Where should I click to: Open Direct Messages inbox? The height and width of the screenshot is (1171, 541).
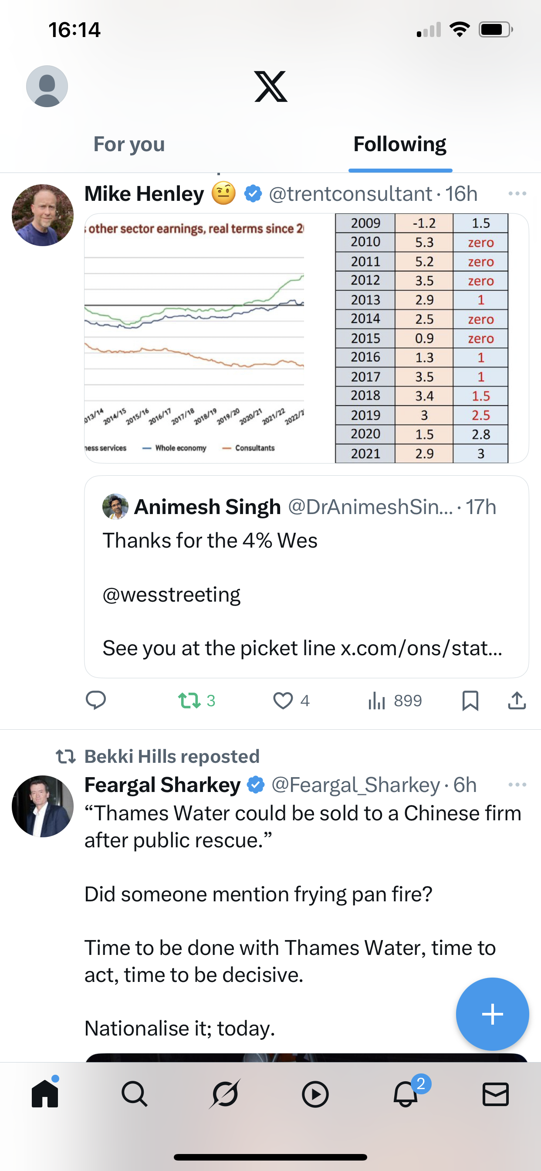point(495,1094)
